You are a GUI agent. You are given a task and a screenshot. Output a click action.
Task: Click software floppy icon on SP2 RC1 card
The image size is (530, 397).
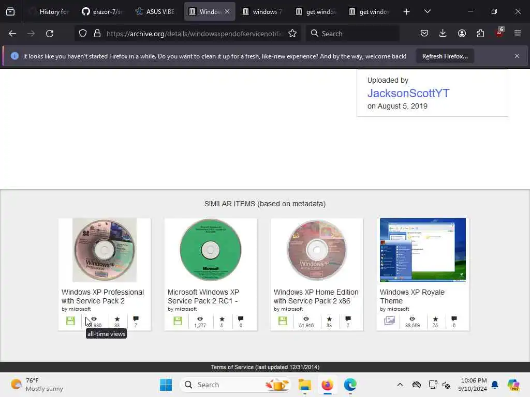[x=178, y=320]
